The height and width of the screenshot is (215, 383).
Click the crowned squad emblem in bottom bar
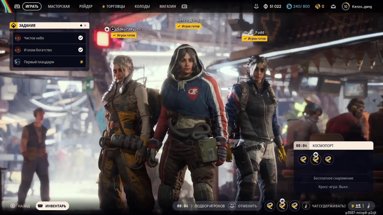tap(282, 205)
